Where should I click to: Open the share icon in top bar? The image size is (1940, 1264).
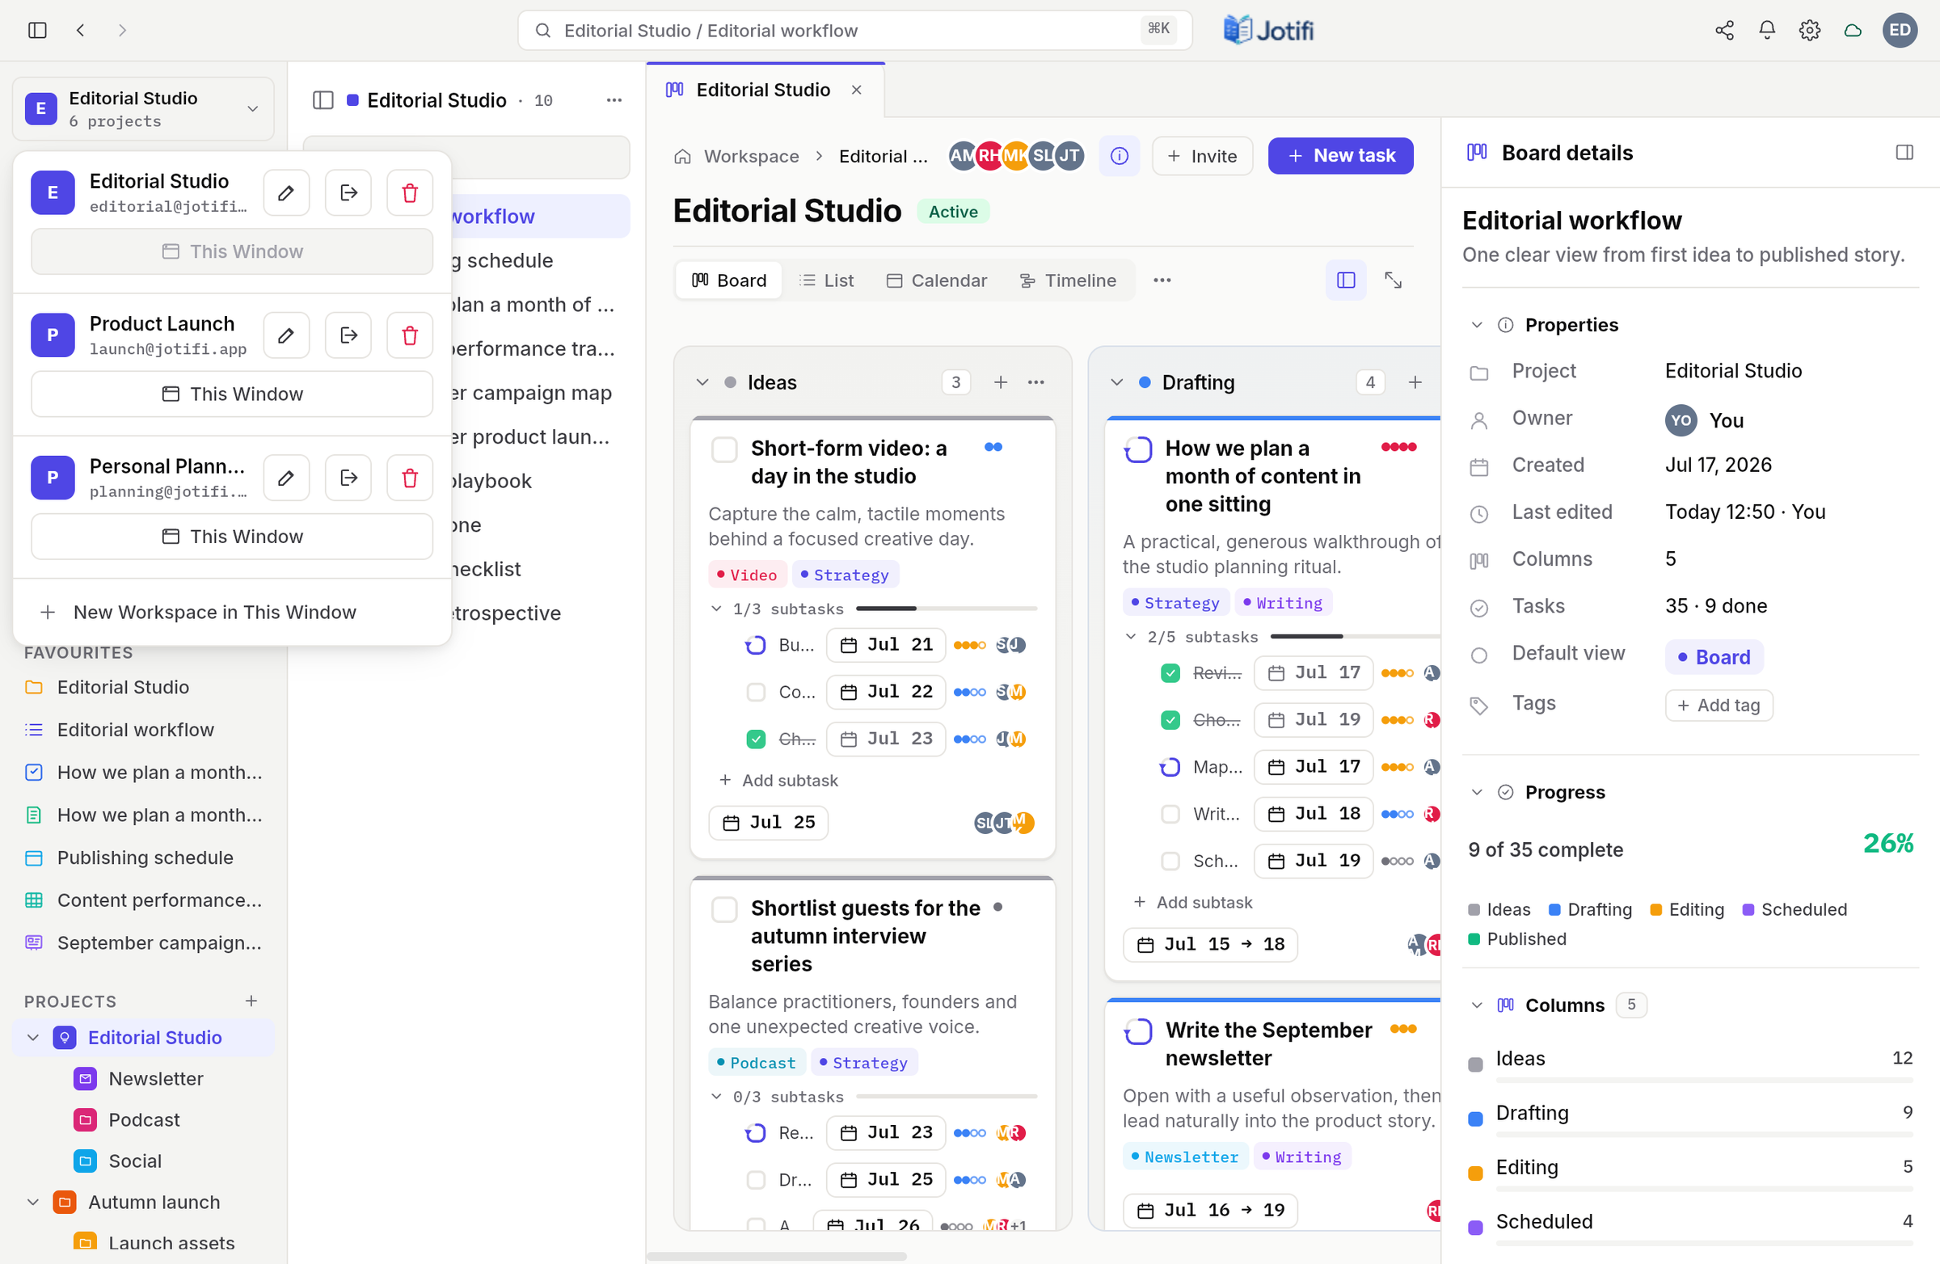[1724, 30]
